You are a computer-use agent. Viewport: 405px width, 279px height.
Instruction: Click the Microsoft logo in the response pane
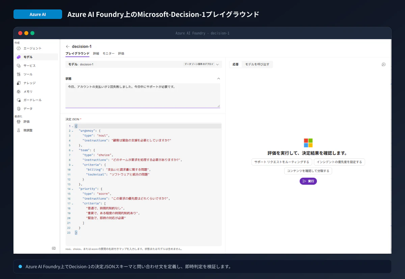pyautogui.click(x=308, y=143)
